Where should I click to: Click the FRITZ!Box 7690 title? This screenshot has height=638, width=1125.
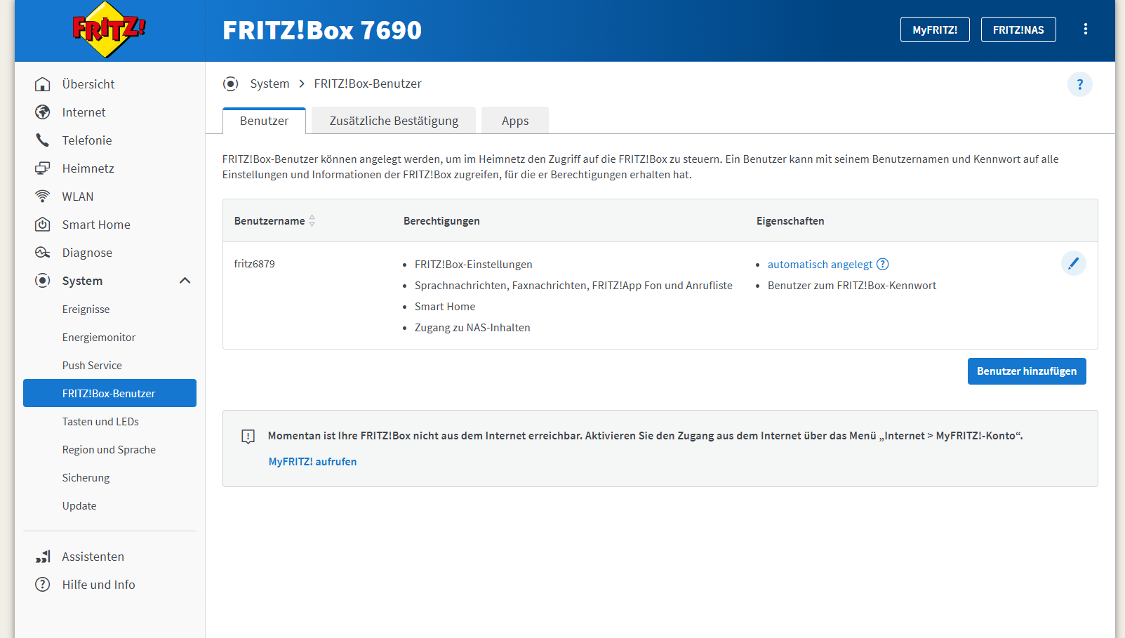(322, 30)
